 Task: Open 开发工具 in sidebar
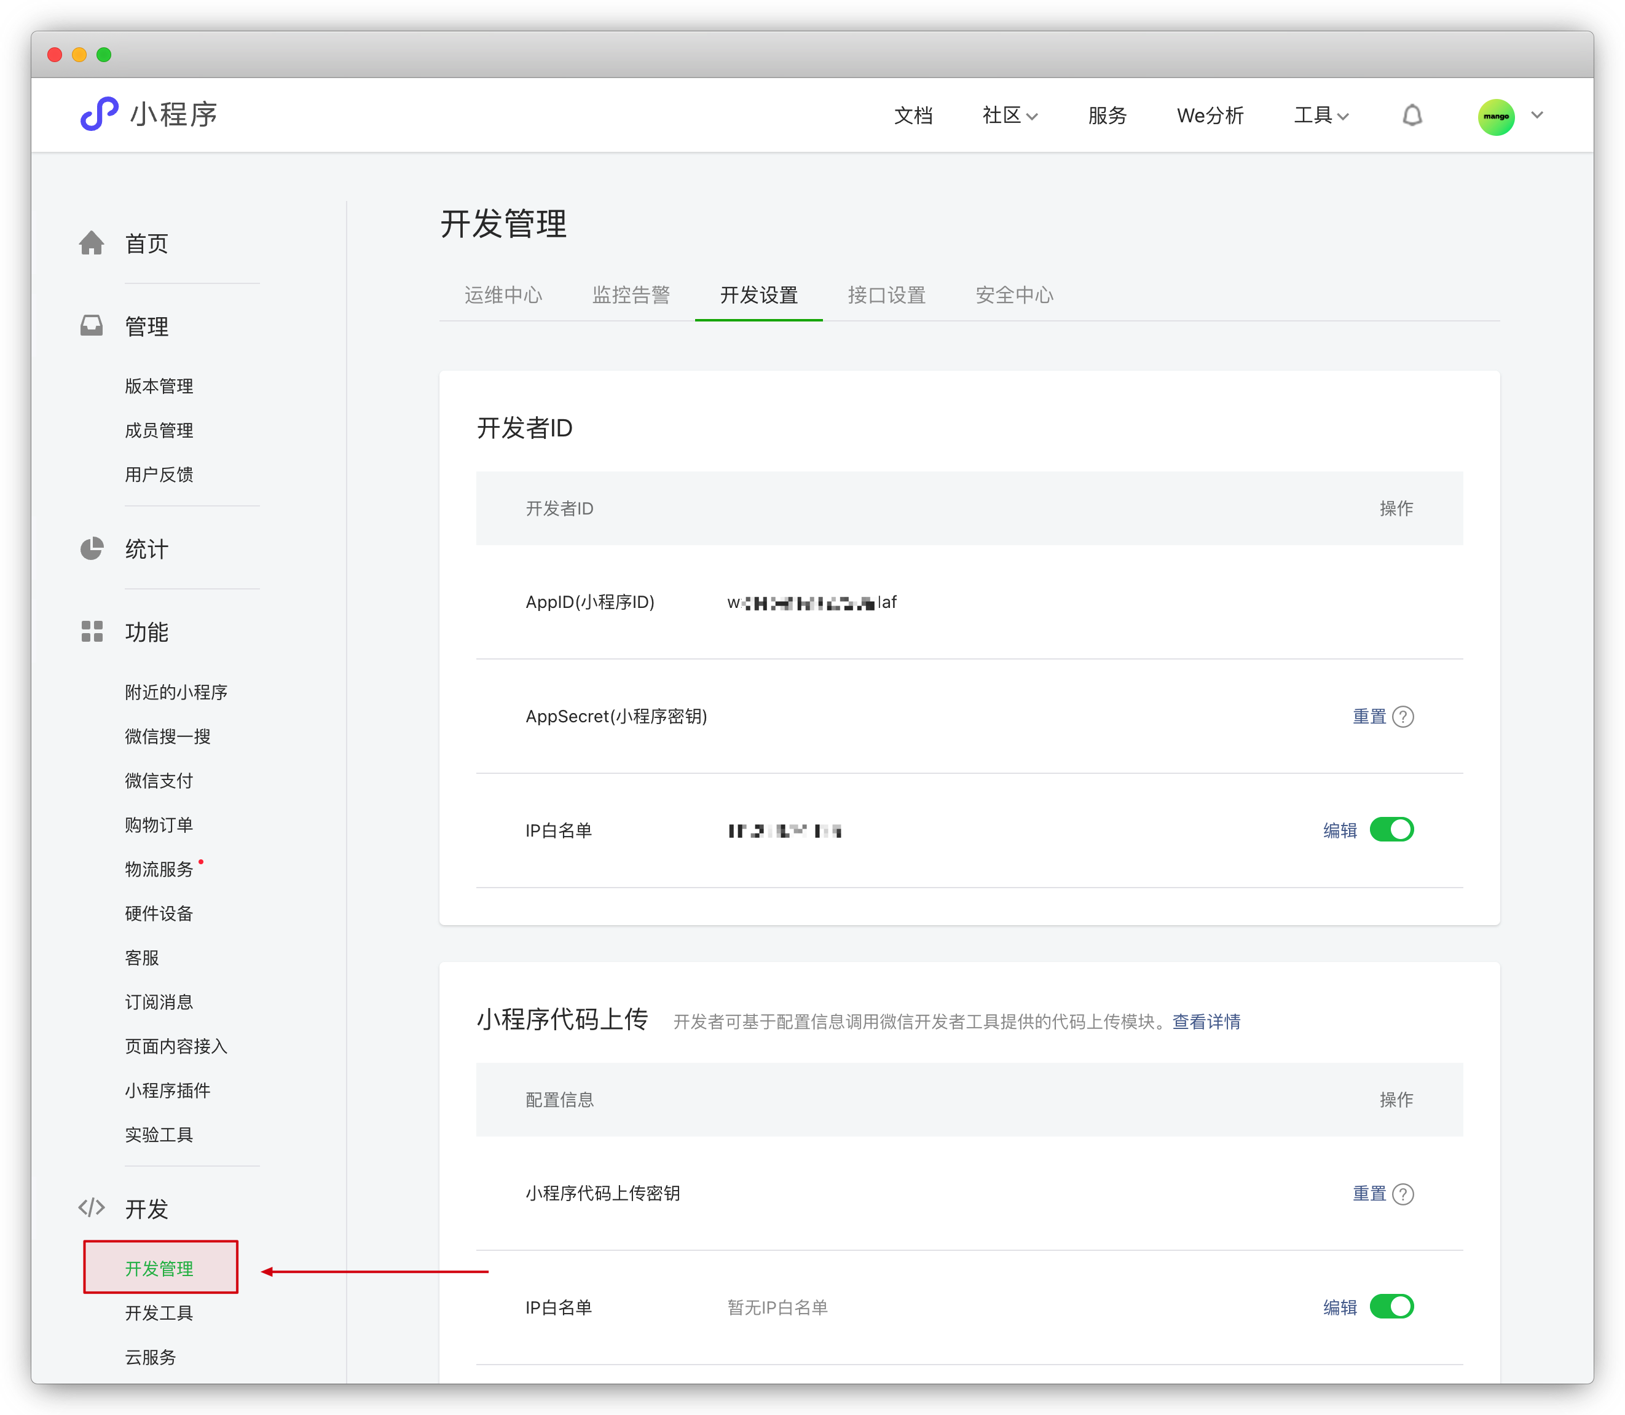[159, 1313]
